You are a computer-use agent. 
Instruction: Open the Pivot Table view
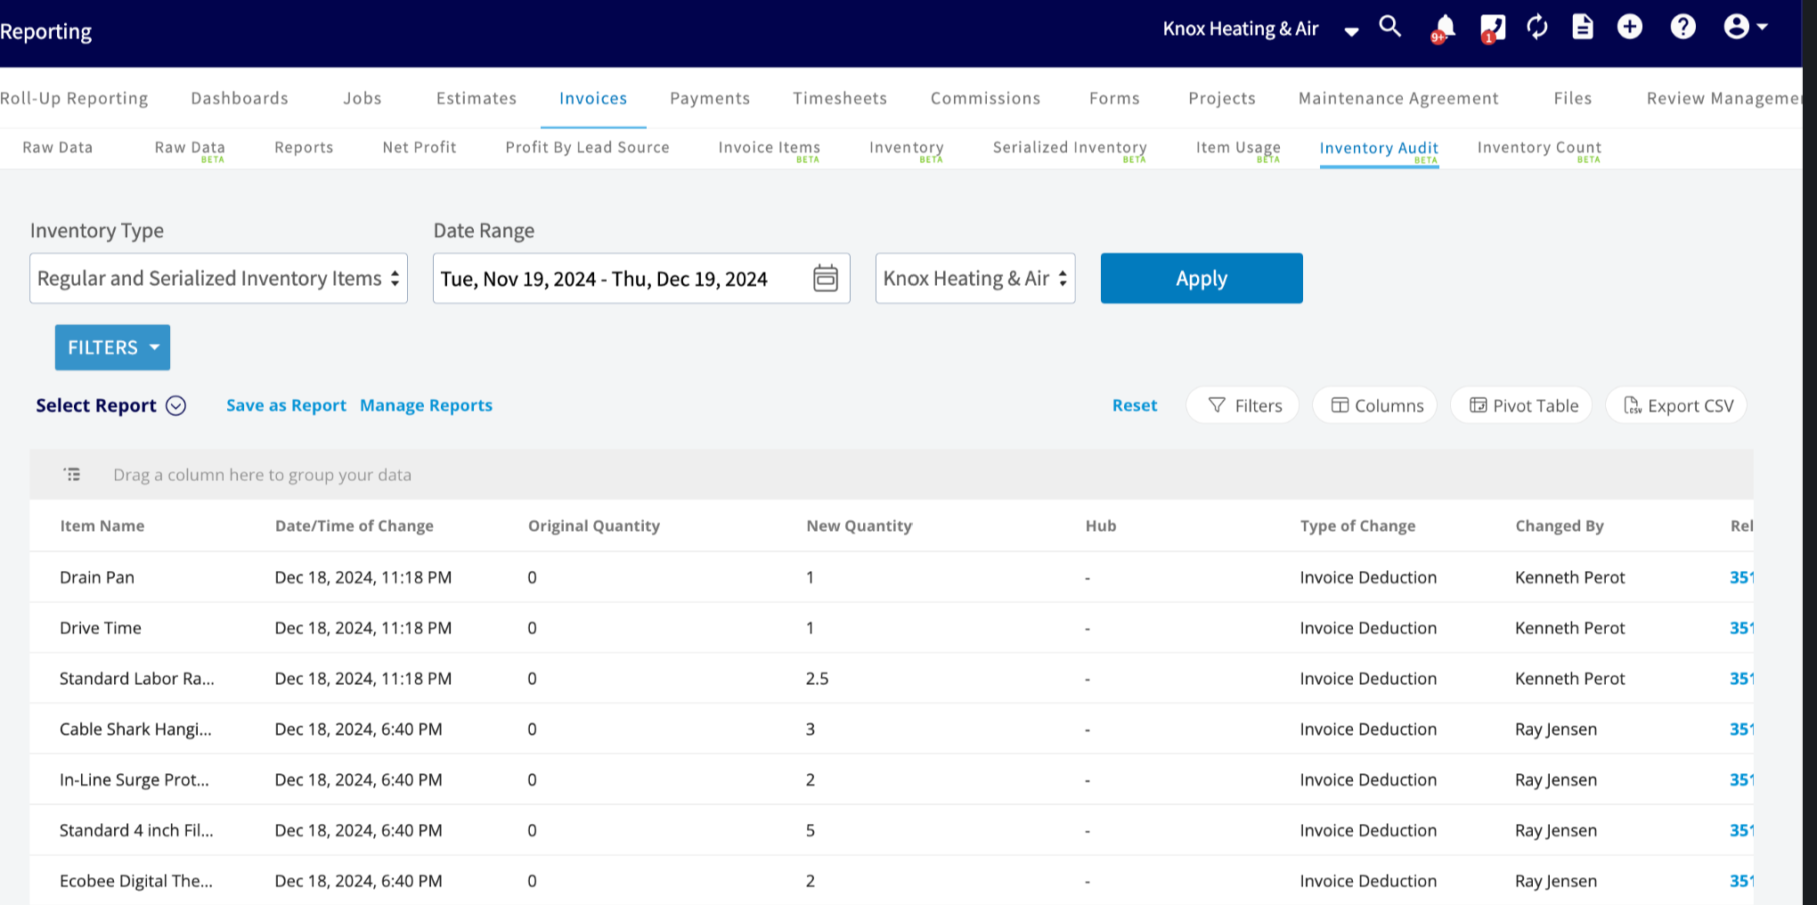1521,405
